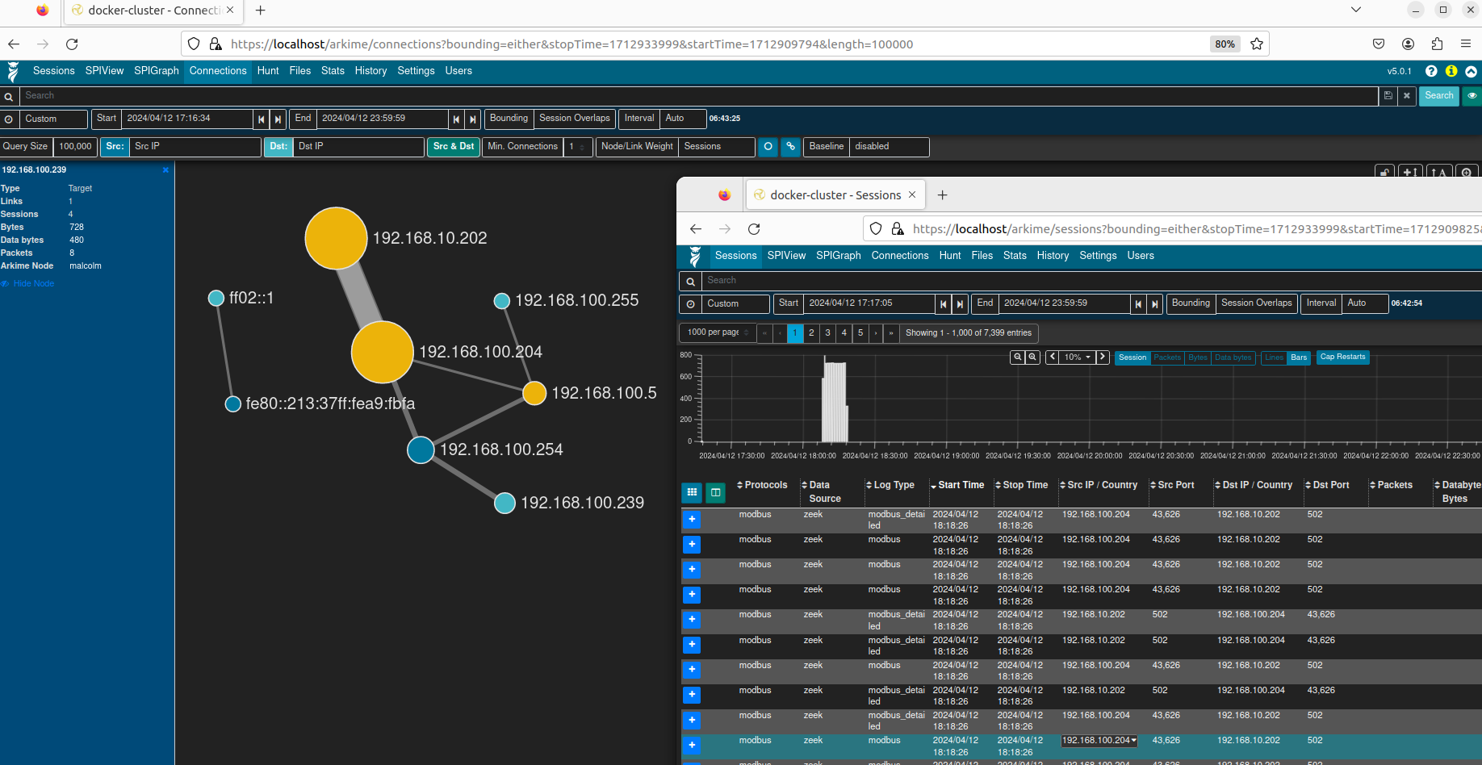This screenshot has height=765, width=1482.
Task: Open the Hunt menu in Sessions window
Action: pos(949,256)
